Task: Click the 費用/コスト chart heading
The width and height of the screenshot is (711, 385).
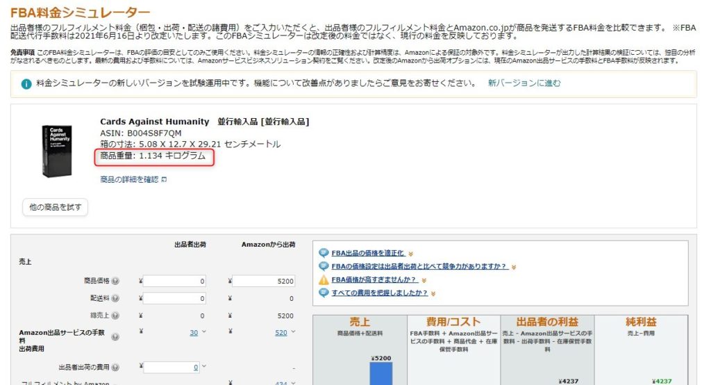Action: [x=453, y=322]
